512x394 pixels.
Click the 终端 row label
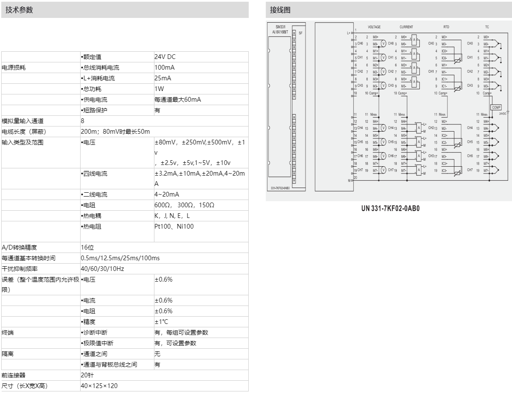coord(8,332)
